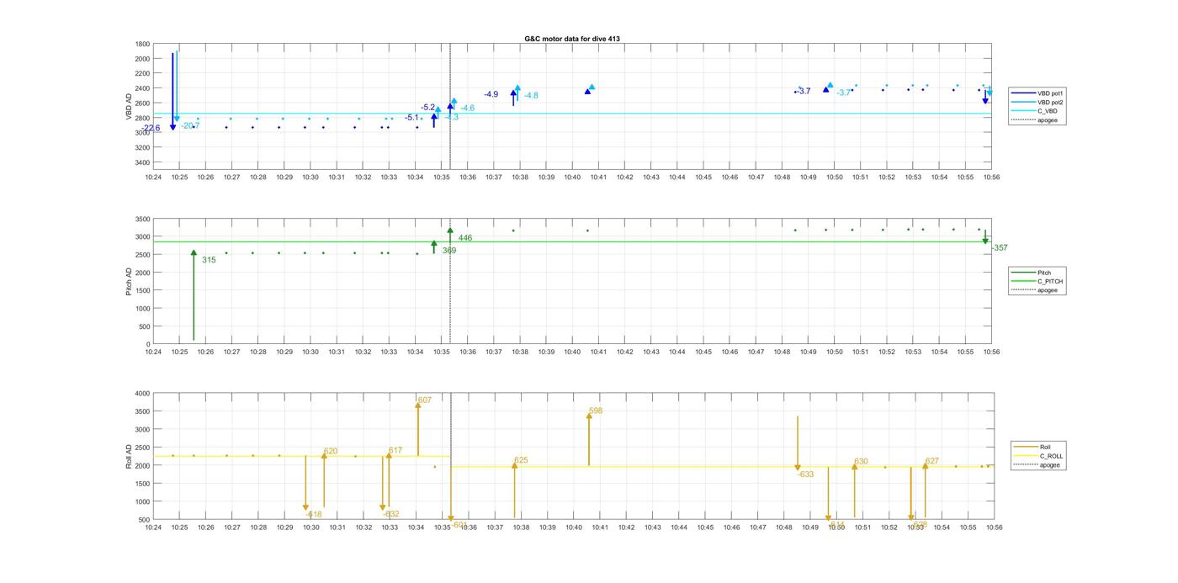This screenshot has width=1178, height=583.
Task: Select the -22.6 VBD arrow label
Action: [151, 129]
